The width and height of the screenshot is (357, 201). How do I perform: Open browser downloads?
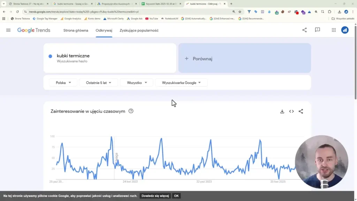tap(339, 12)
